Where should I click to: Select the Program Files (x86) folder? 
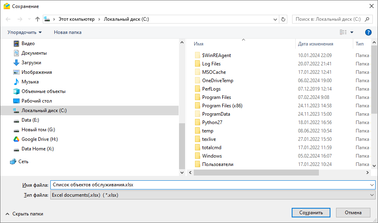point(222,106)
